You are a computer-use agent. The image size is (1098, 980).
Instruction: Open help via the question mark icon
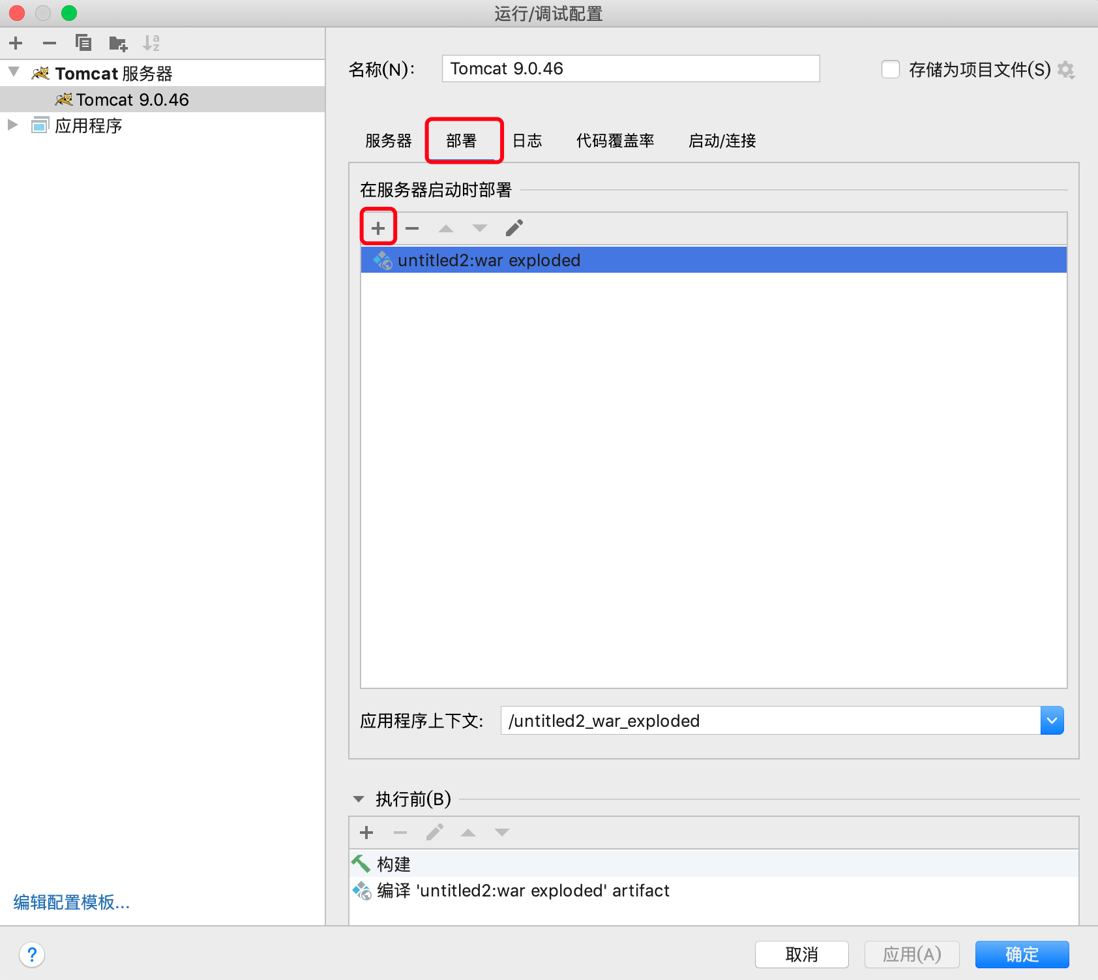(x=32, y=954)
